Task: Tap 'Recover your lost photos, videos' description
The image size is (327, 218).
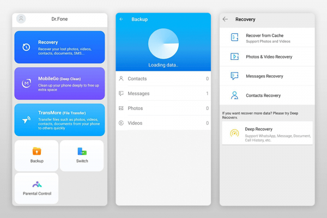Action: [65, 51]
